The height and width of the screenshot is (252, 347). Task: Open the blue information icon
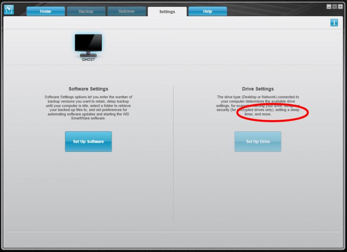coord(334,22)
